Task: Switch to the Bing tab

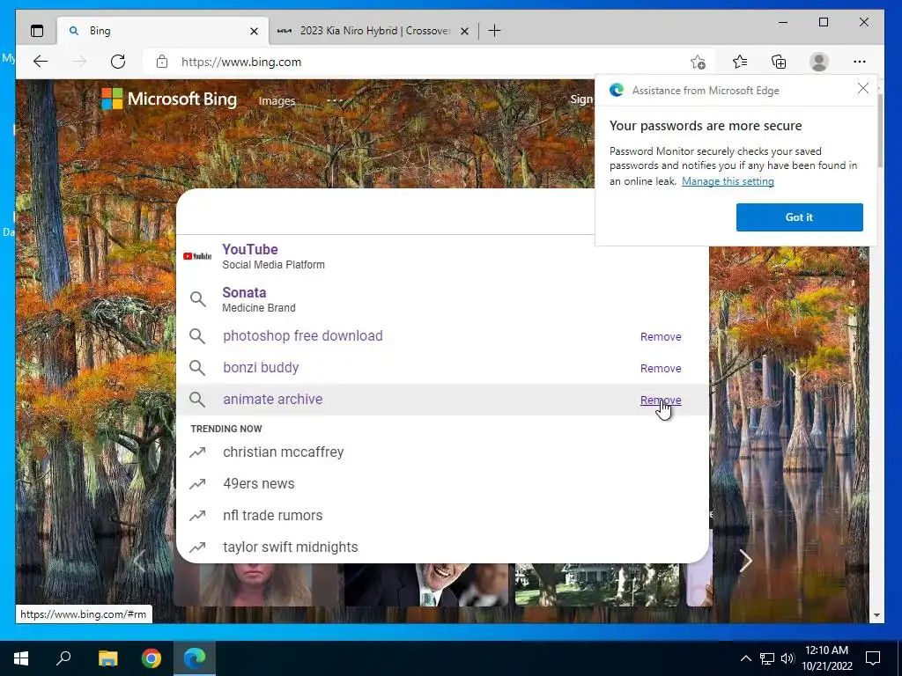Action: [163, 31]
